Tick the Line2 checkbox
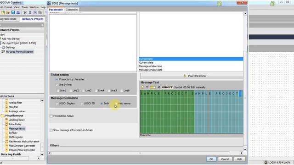 (x=71, y=91)
